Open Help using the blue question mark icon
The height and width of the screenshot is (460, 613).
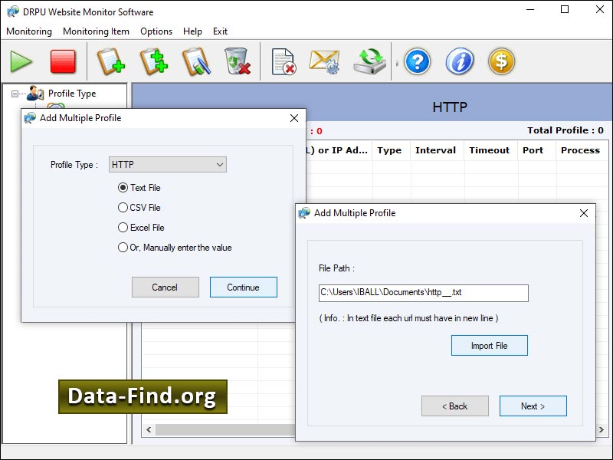click(x=416, y=62)
